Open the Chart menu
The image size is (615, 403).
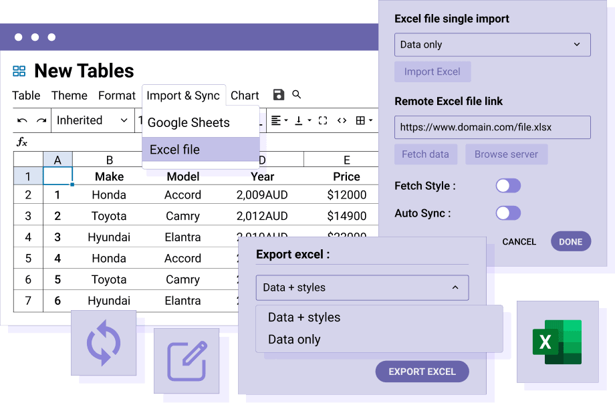pyautogui.click(x=245, y=96)
